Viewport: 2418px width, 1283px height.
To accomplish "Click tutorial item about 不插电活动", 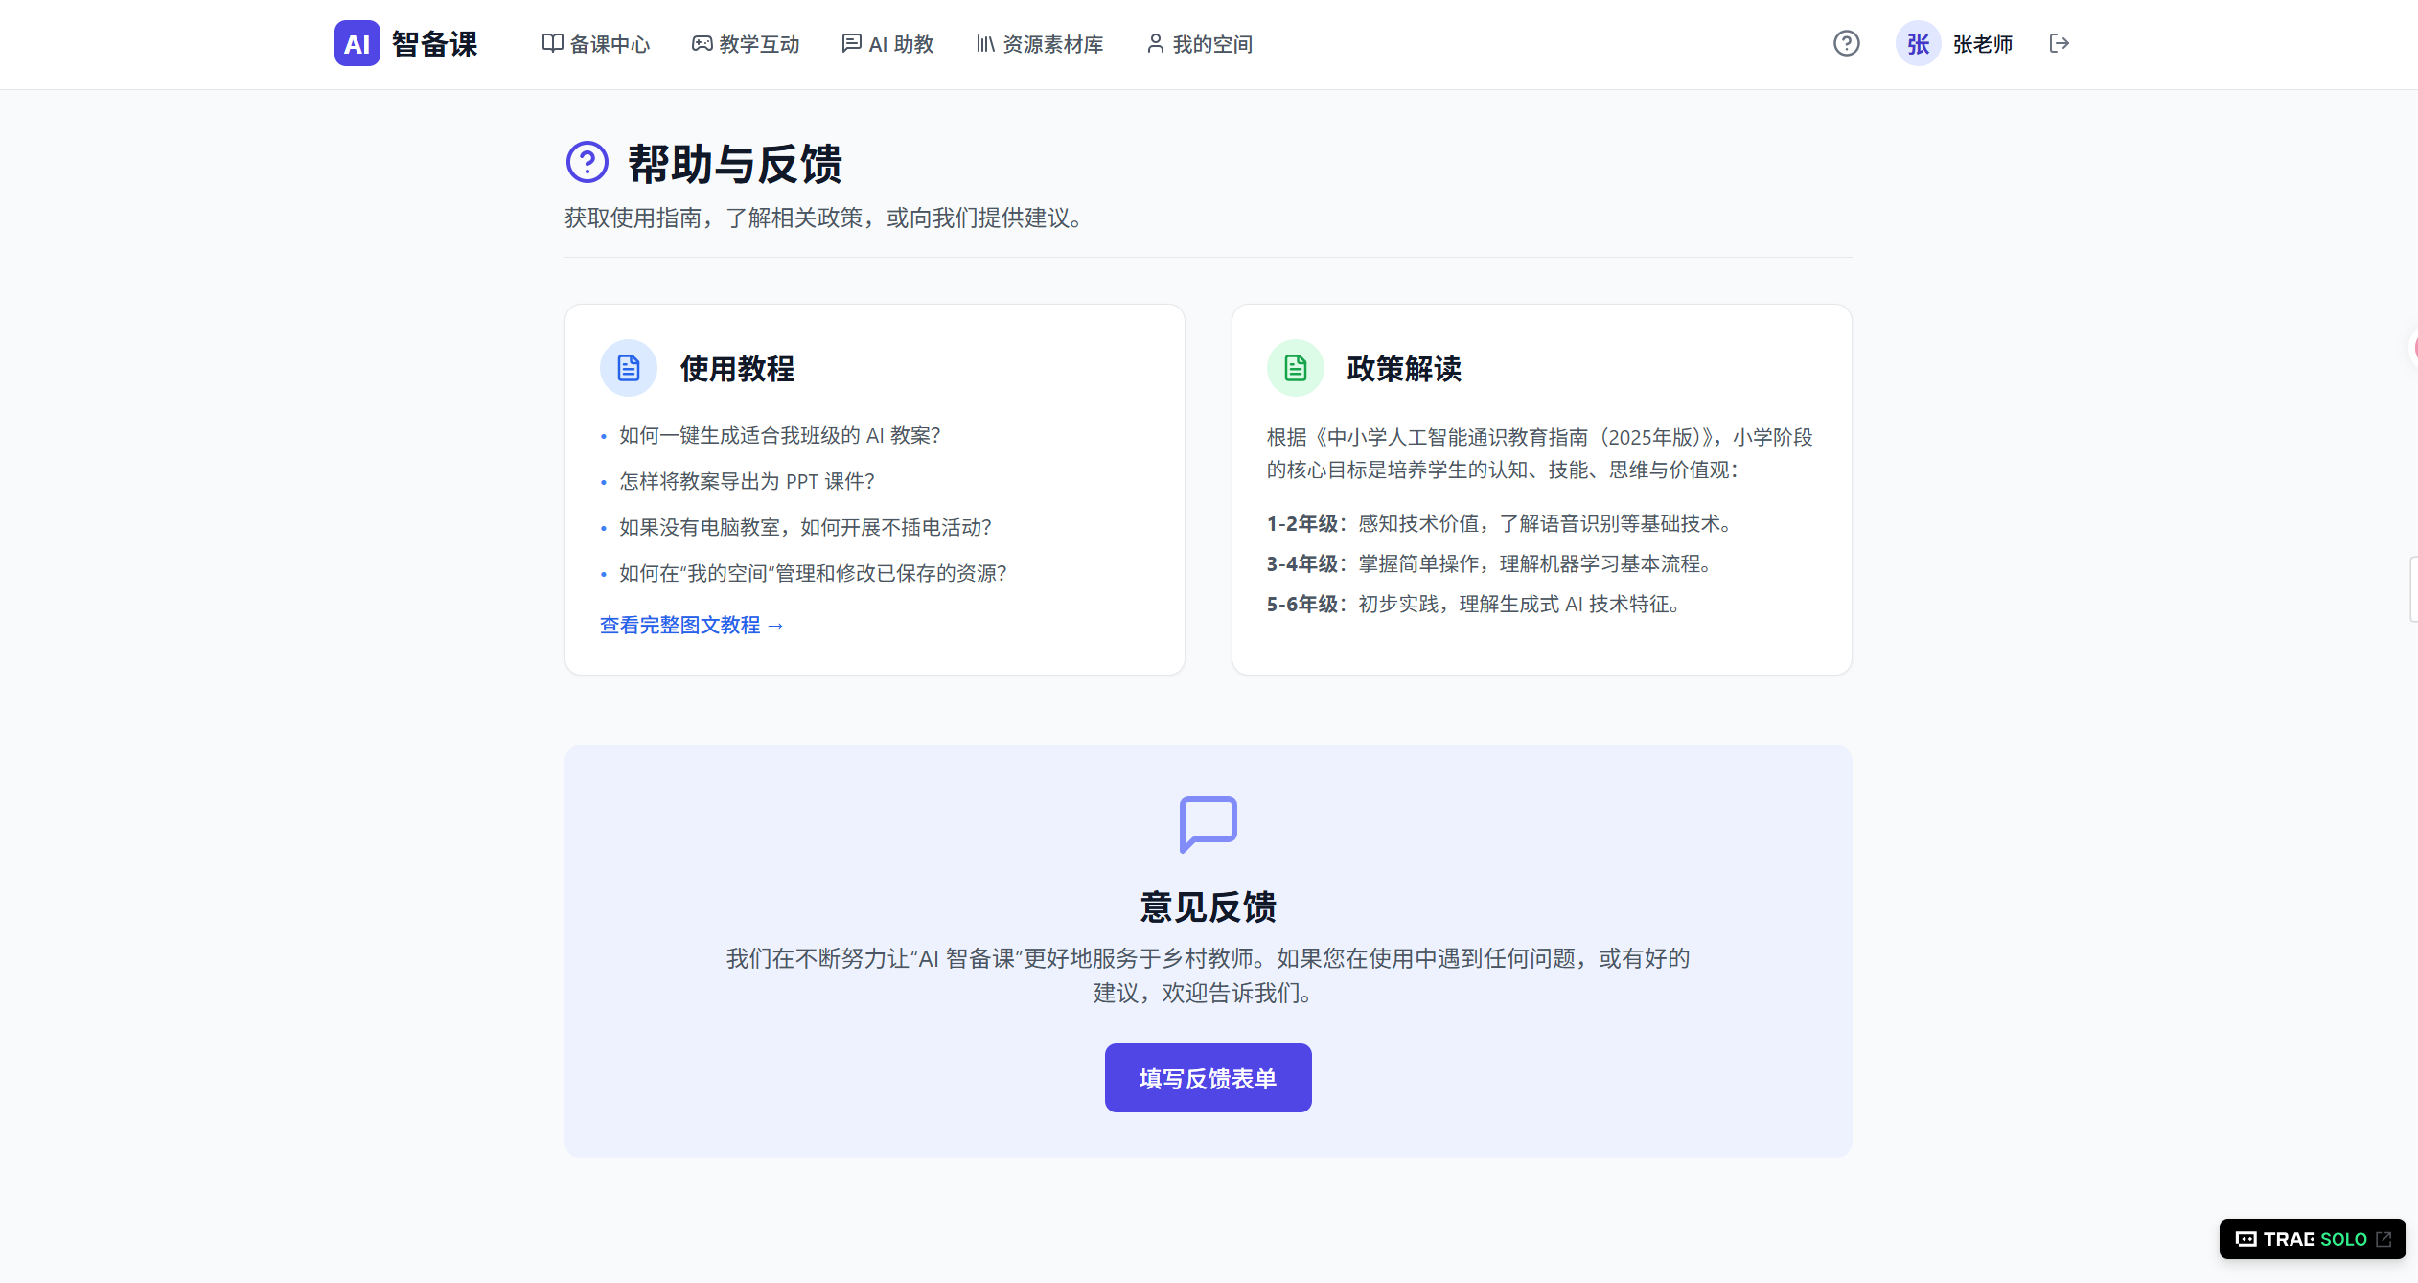I will 805,528.
